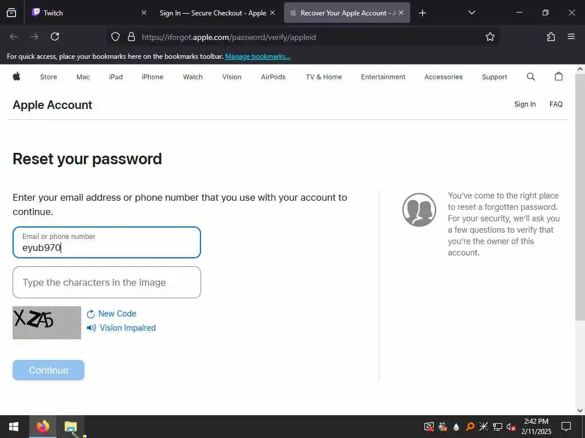Open tracking protection shield info
The width and height of the screenshot is (585, 438).
point(115,36)
